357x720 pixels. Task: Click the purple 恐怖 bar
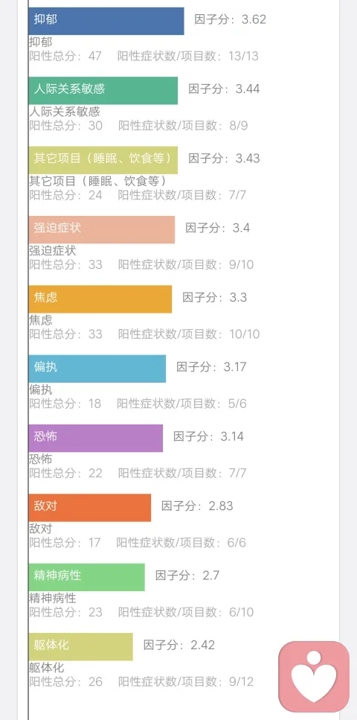click(96, 438)
